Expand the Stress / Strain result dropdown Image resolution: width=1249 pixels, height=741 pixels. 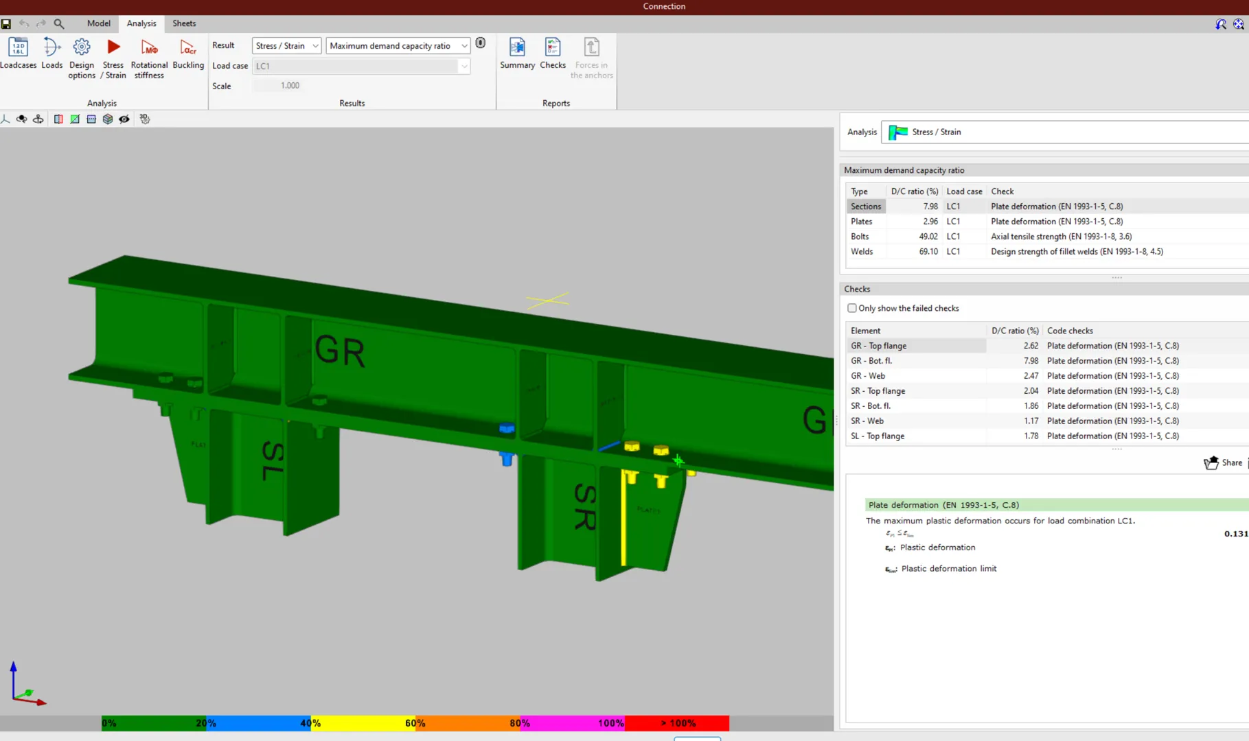pos(286,46)
